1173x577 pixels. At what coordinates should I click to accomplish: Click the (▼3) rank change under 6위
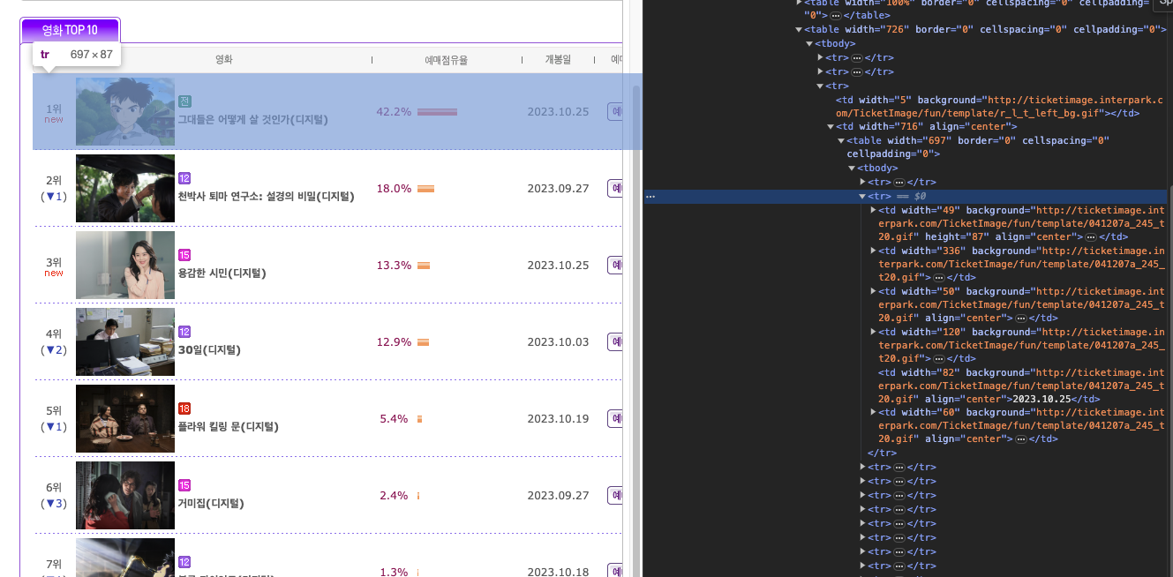coord(54,504)
